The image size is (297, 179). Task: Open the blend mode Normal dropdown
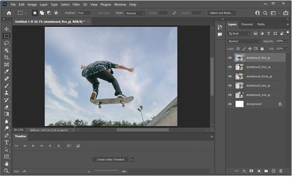click(244, 41)
